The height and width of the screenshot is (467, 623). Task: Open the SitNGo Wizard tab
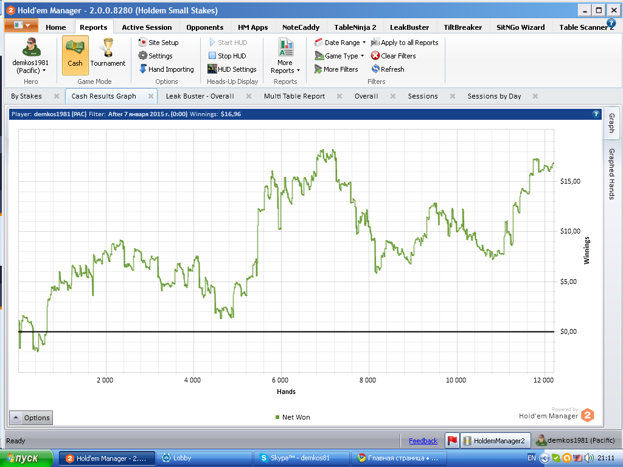521,27
